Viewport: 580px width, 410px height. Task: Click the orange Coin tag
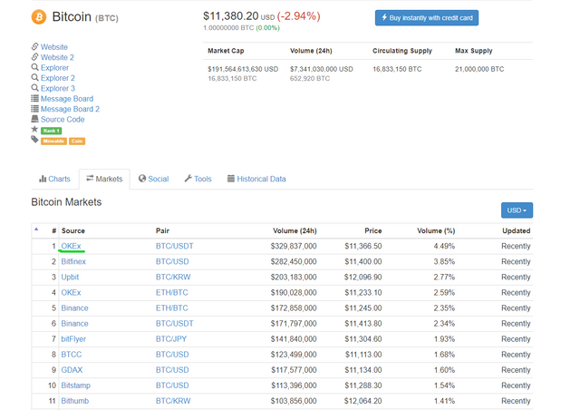77,142
